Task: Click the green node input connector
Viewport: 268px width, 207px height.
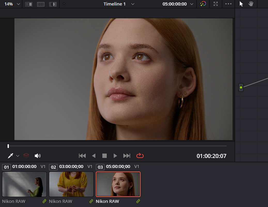Action: pyautogui.click(x=241, y=87)
